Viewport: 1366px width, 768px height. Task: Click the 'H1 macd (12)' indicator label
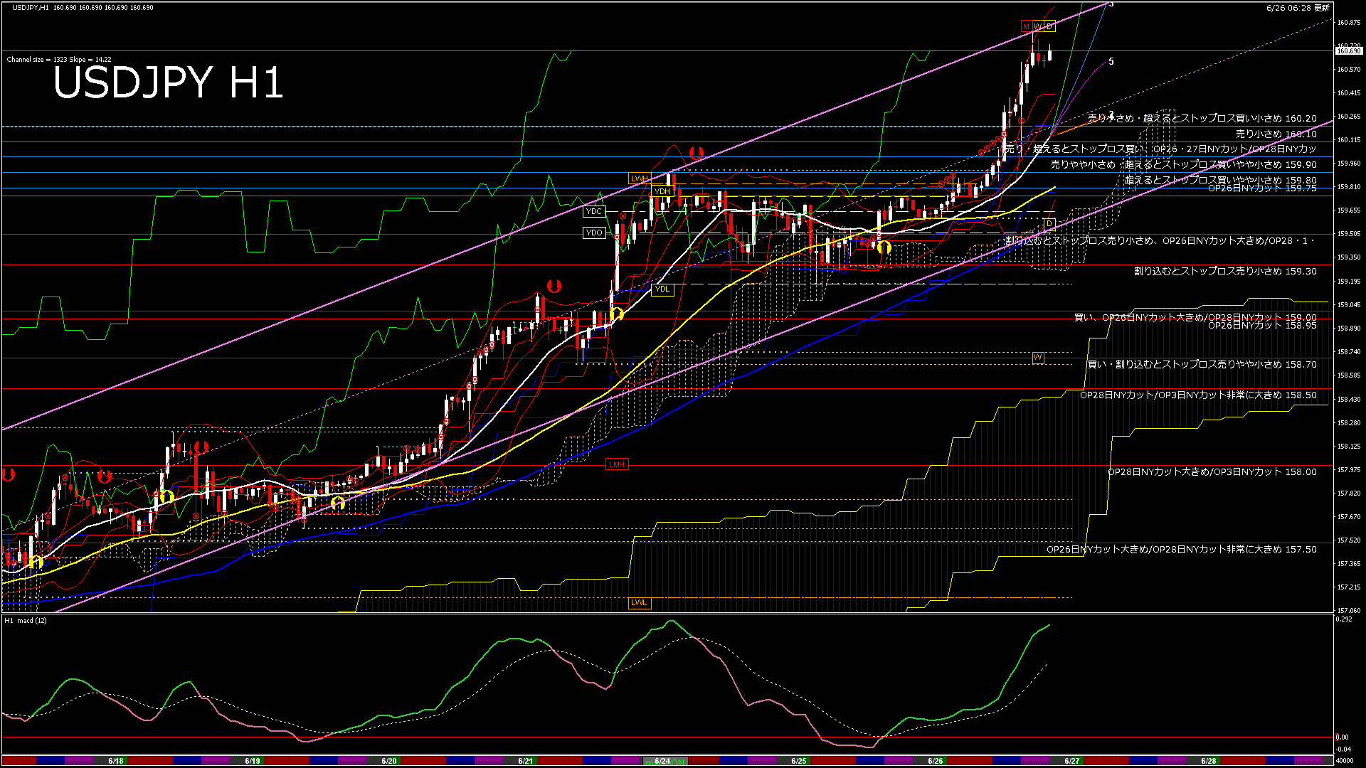[26, 621]
